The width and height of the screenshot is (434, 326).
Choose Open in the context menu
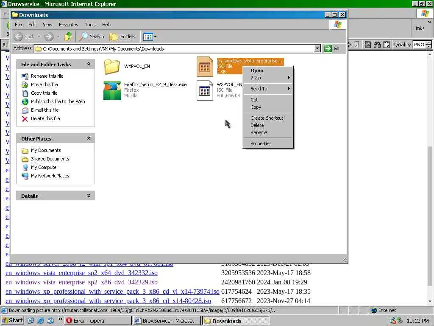click(x=268, y=70)
